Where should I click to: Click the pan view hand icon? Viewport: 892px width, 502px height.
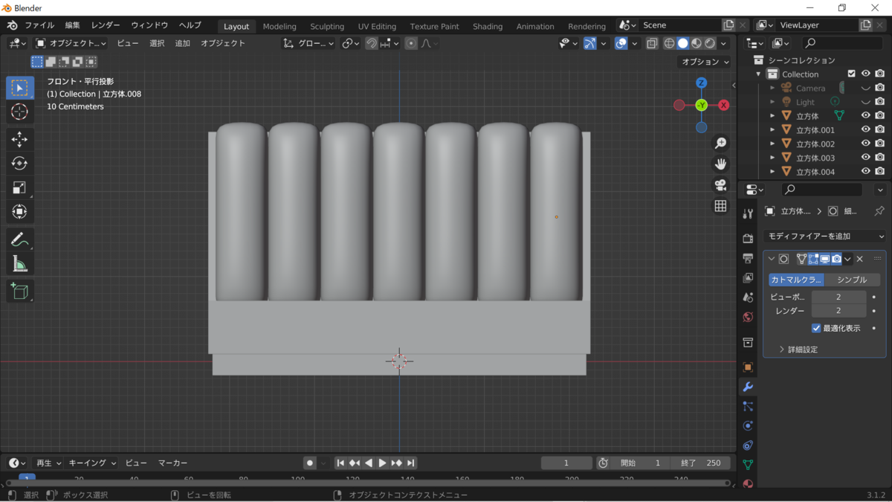pyautogui.click(x=720, y=164)
